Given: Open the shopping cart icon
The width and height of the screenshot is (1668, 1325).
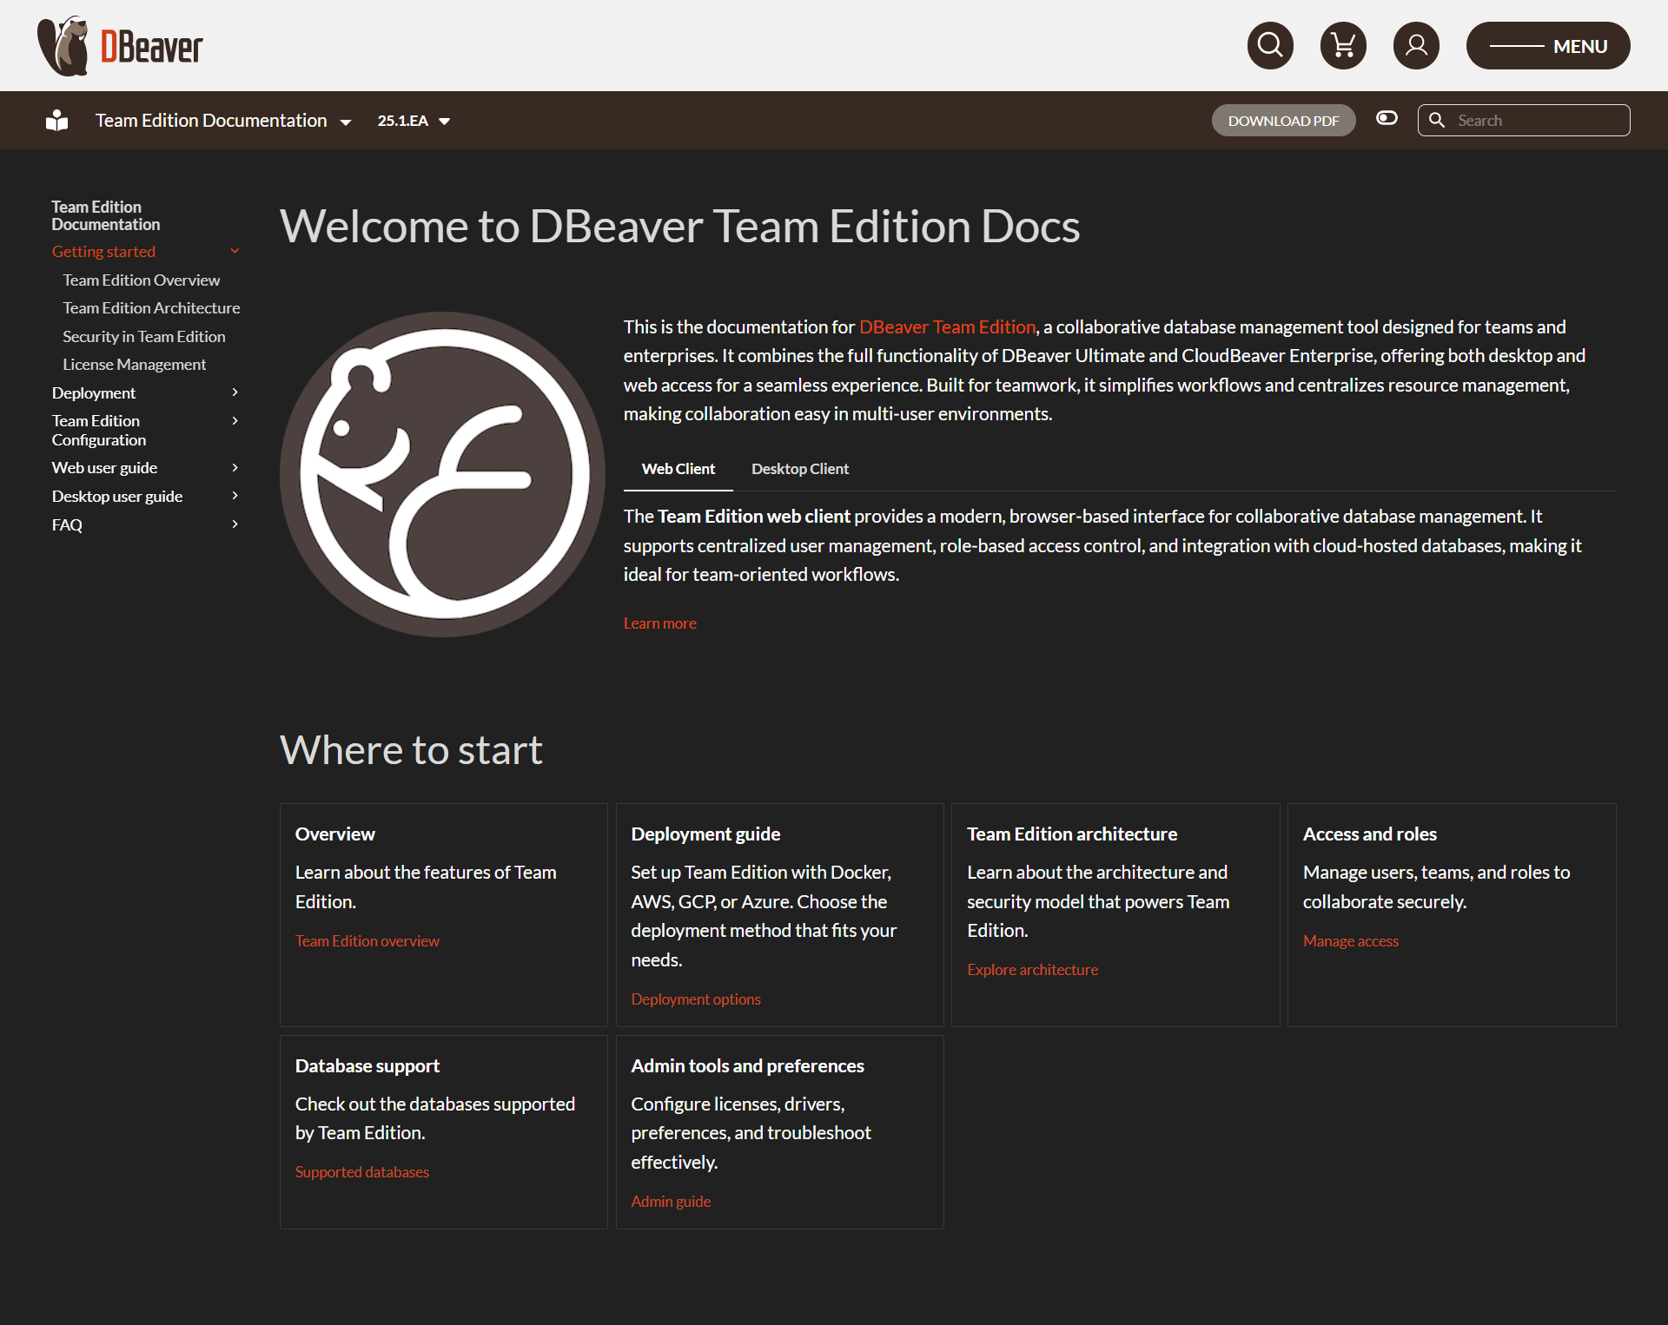Looking at the screenshot, I should [x=1343, y=45].
